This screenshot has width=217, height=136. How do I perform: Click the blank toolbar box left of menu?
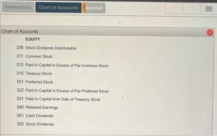click(191, 8)
